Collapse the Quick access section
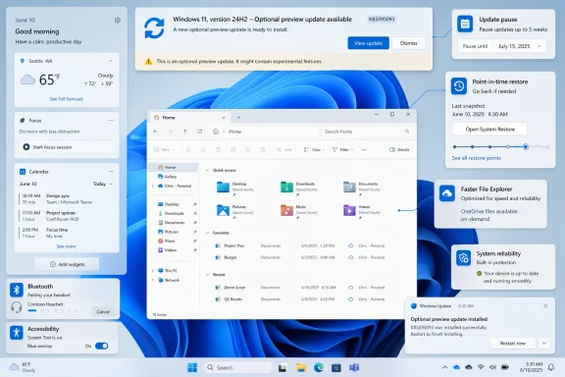This screenshot has width=565, height=377. coord(208,170)
